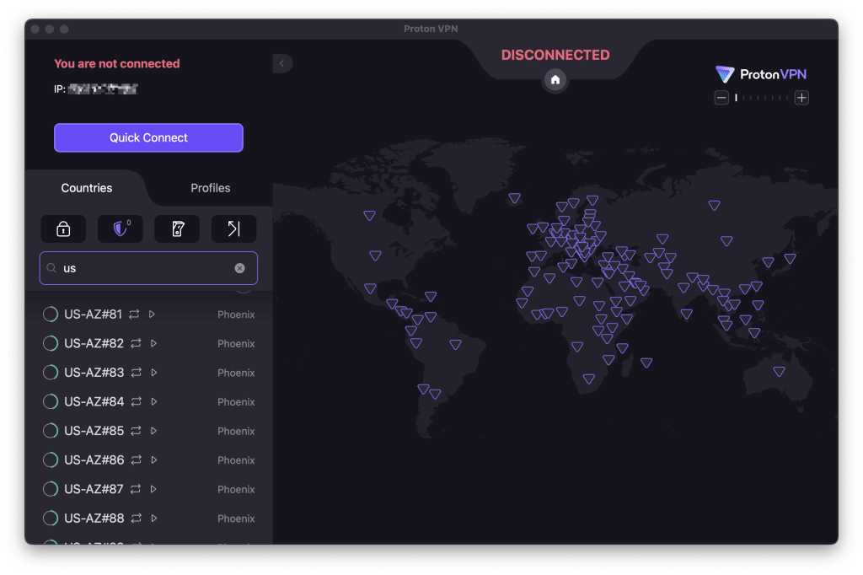Click the P2P arrows icon on US-AZ#85
Viewport: 863px width, 575px height.
(x=136, y=431)
